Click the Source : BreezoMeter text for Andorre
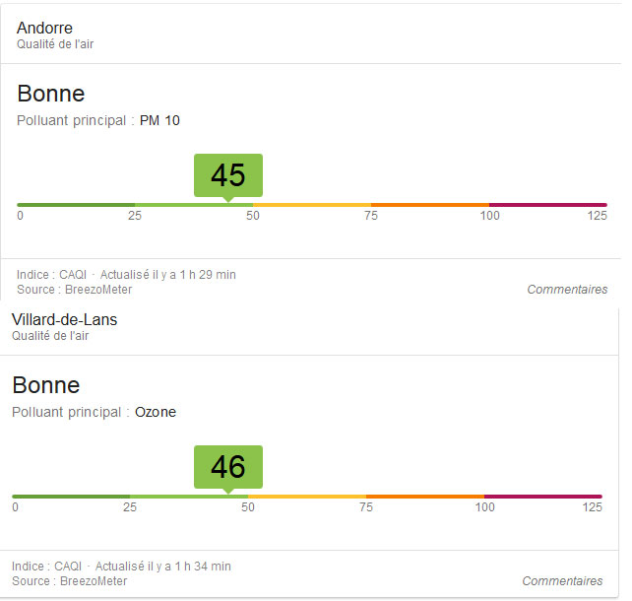The height and width of the screenshot is (601, 632). click(x=74, y=290)
